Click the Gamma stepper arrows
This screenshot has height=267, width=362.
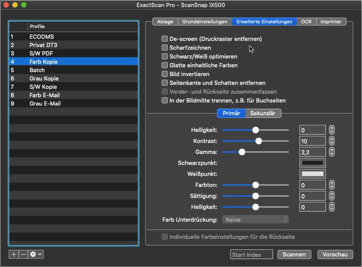point(332,152)
